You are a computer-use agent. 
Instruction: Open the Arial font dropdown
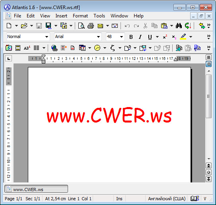pos(98,37)
